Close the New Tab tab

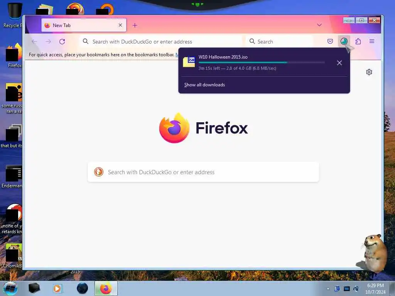tap(120, 25)
